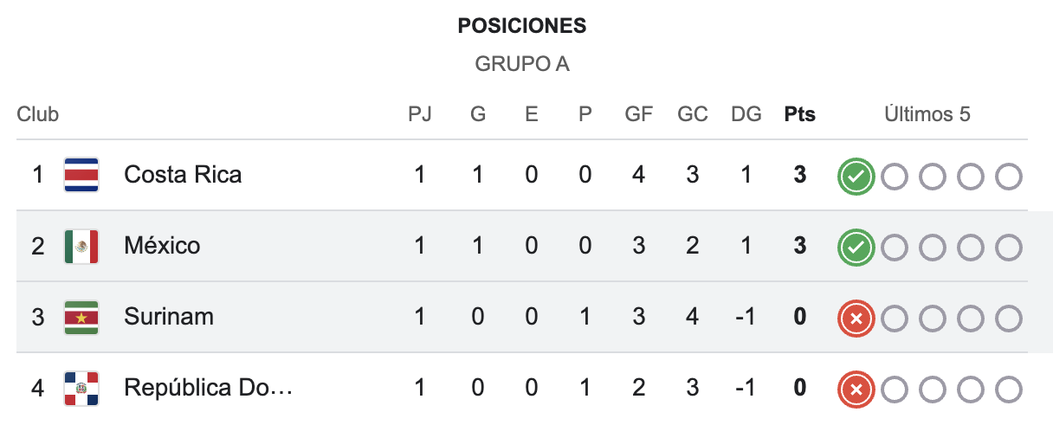The image size is (1053, 438).
Task: Open the Surinam team name
Action: (x=169, y=317)
